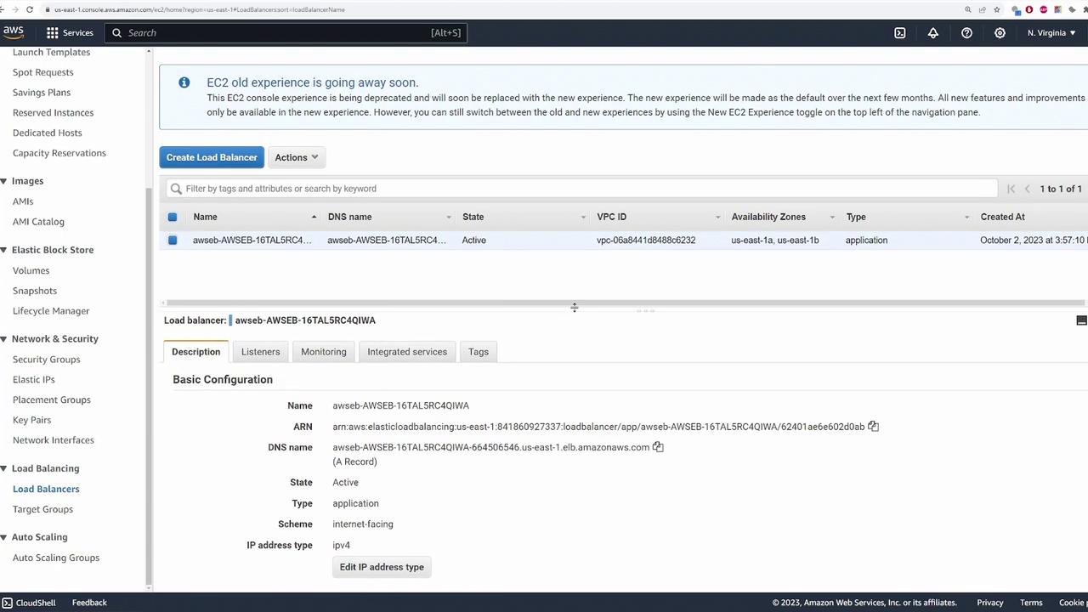Open the help question mark menu
This screenshot has height=612, width=1088.
966,32
